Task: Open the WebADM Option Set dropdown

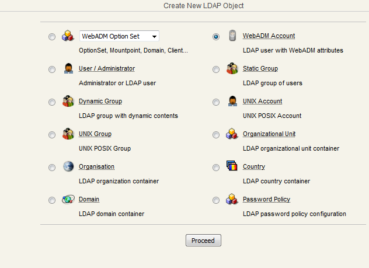Action: 119,36
